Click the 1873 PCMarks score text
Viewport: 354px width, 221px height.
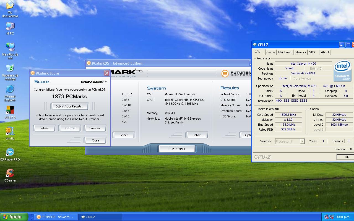[x=69, y=97]
